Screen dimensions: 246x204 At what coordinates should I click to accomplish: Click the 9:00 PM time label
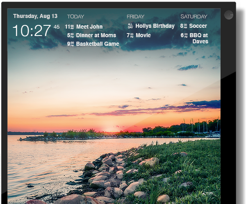click(71, 44)
